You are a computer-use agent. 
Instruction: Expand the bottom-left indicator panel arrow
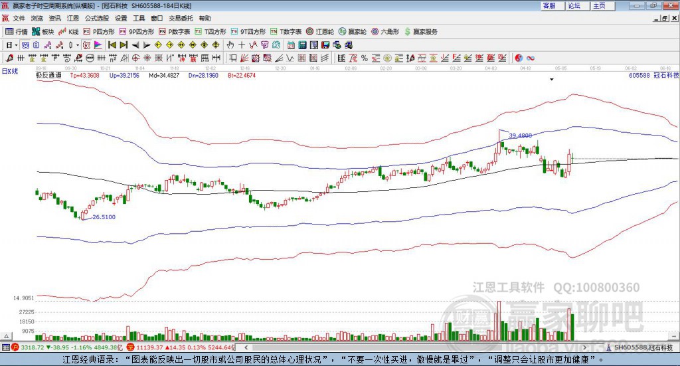[6, 336]
